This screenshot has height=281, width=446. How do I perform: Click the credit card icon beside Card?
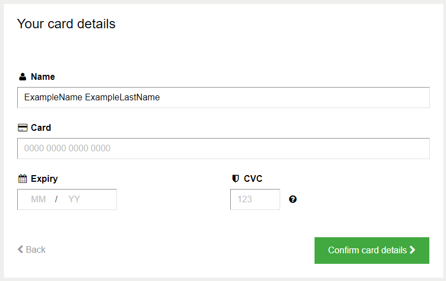(x=23, y=127)
